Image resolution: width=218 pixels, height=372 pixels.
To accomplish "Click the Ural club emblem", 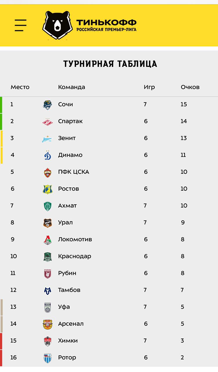I will pos(48,223).
